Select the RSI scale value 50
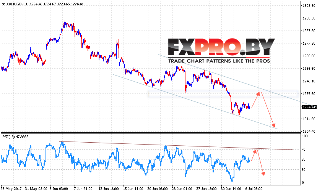This screenshot has width=317, height=193. coord(303,159)
